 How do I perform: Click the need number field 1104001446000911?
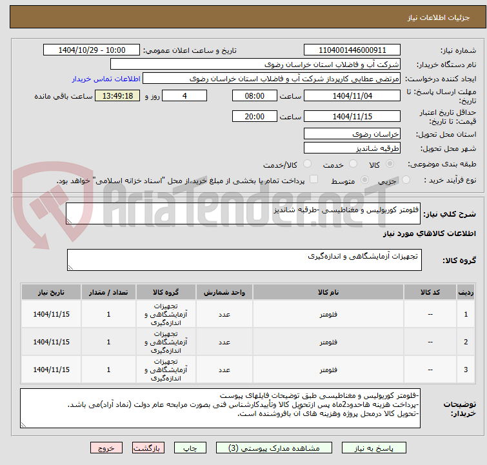tap(352, 50)
